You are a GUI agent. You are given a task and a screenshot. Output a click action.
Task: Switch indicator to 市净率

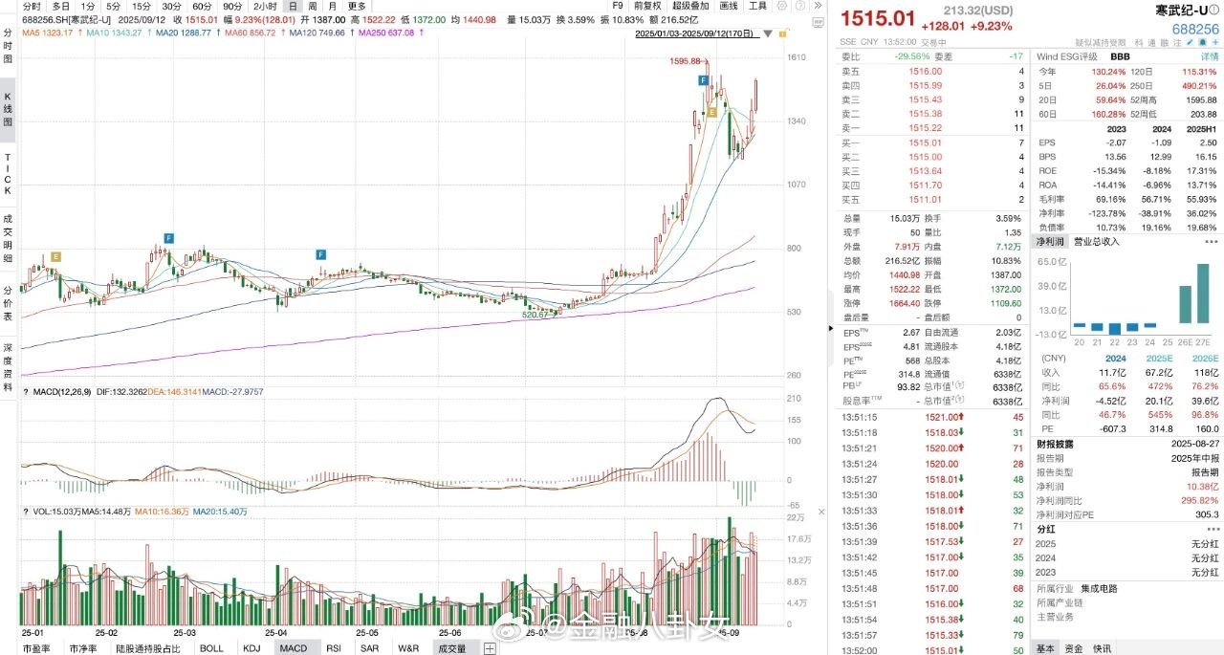tap(83, 648)
